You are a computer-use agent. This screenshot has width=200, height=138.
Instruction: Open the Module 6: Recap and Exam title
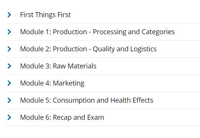62,117
